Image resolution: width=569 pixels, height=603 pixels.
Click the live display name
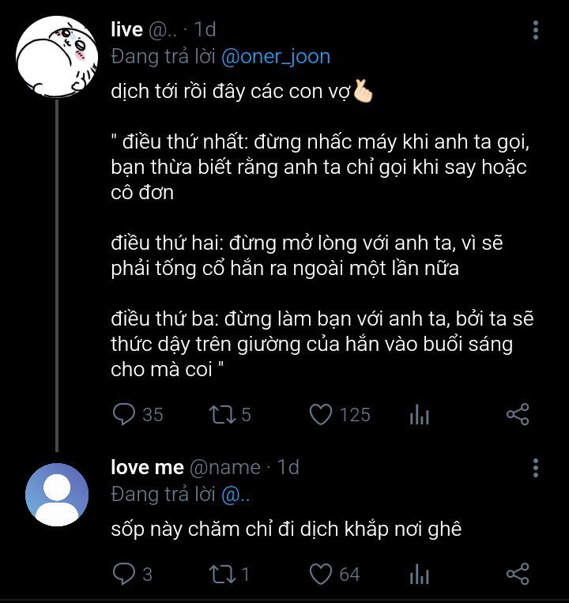point(126,30)
